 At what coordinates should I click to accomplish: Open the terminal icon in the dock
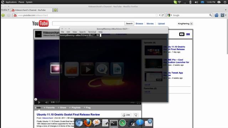(x=114, y=123)
